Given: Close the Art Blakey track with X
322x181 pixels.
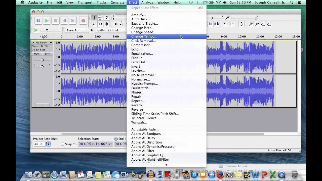Looking at the screenshot, I should 33,43.
